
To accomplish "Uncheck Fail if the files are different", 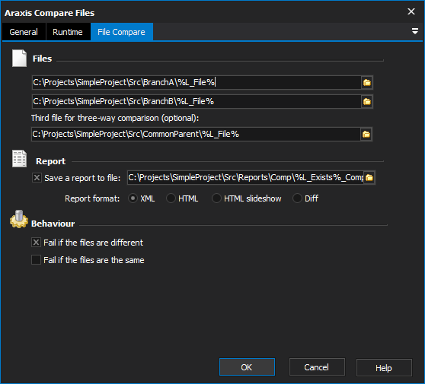I will [36, 243].
